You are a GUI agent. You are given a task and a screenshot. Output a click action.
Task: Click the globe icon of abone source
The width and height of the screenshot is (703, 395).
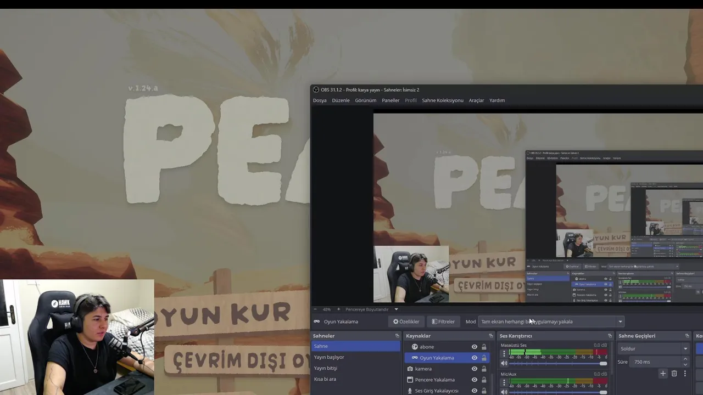[x=415, y=347]
